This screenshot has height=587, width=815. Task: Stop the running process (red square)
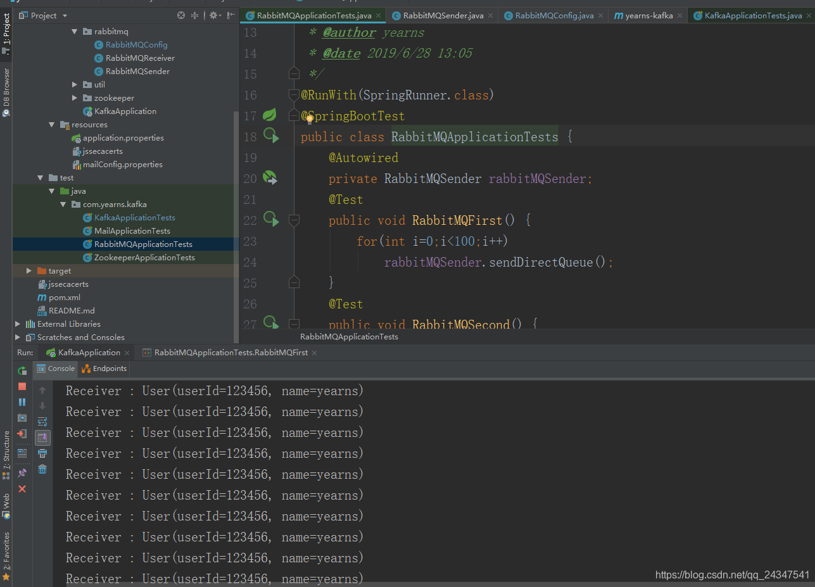tap(22, 386)
